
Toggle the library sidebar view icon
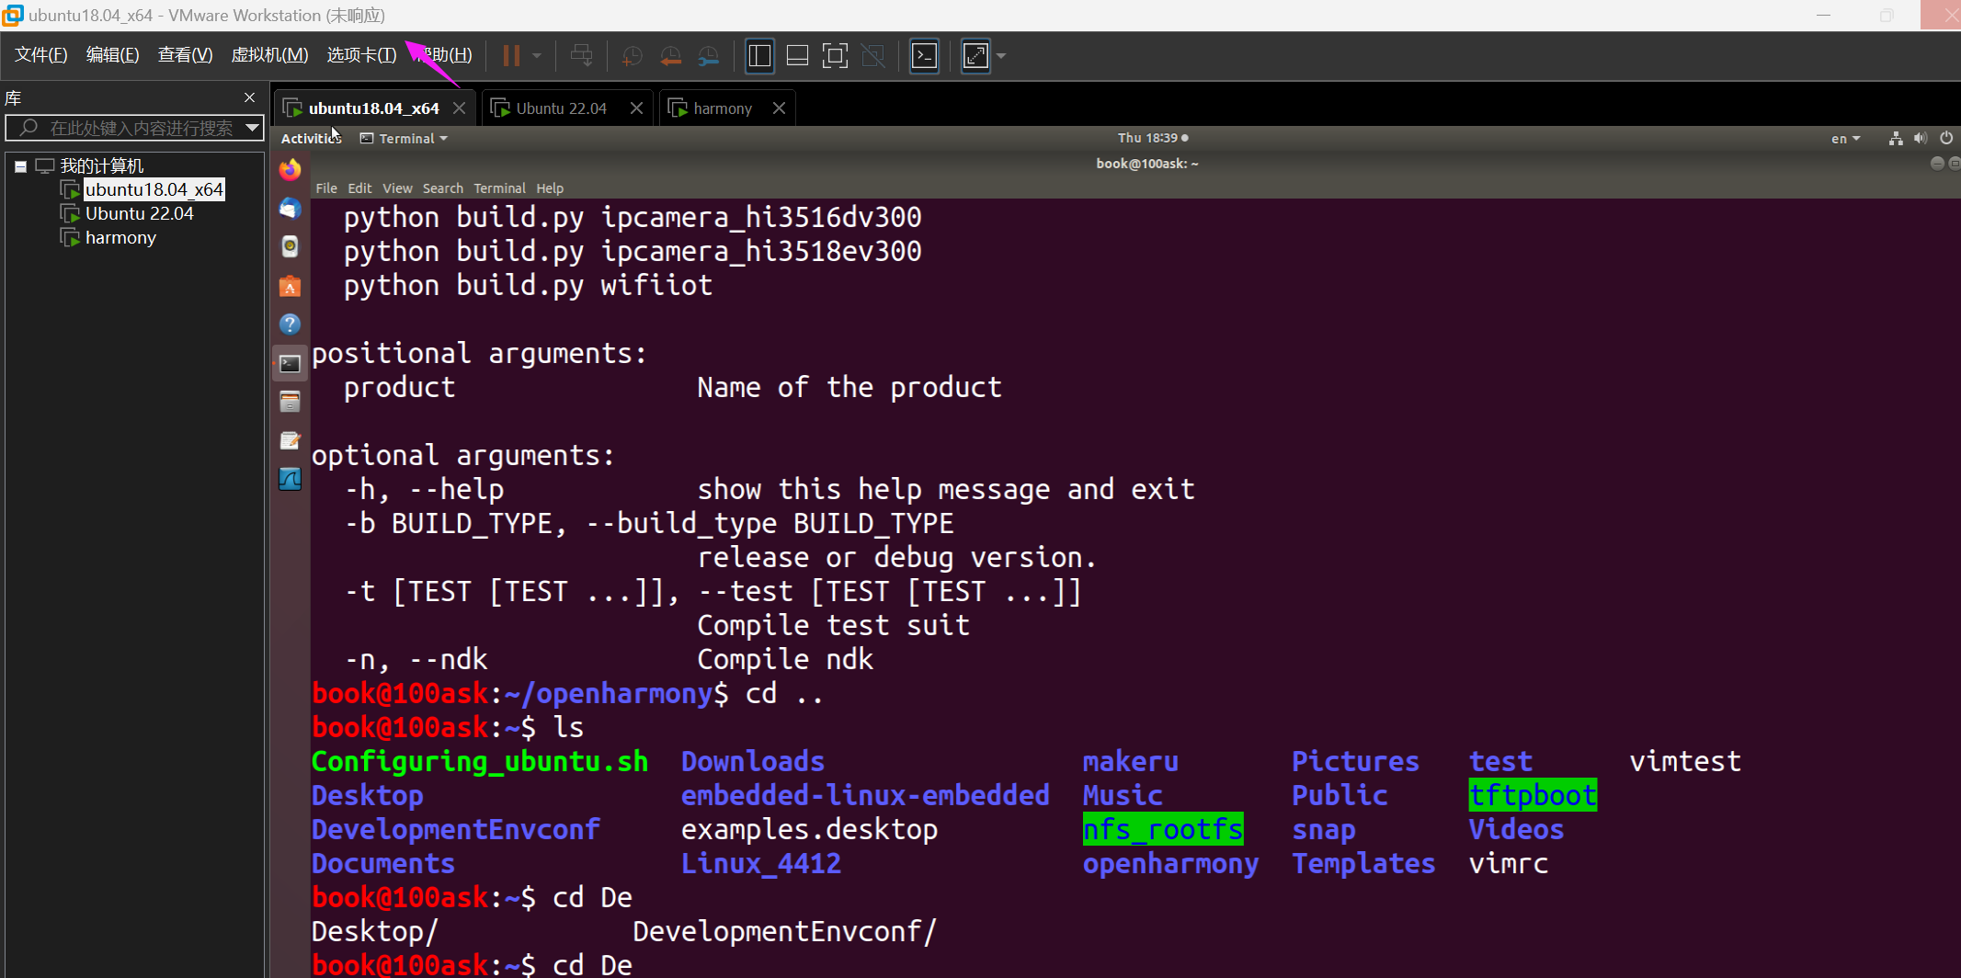click(x=759, y=56)
